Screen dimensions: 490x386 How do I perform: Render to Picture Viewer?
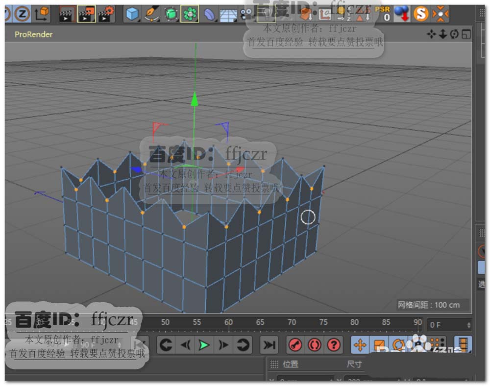(87, 14)
